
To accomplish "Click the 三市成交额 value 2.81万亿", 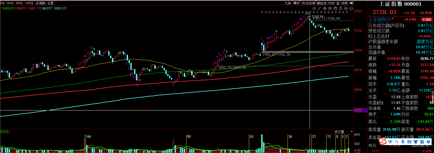I will click(426, 26).
